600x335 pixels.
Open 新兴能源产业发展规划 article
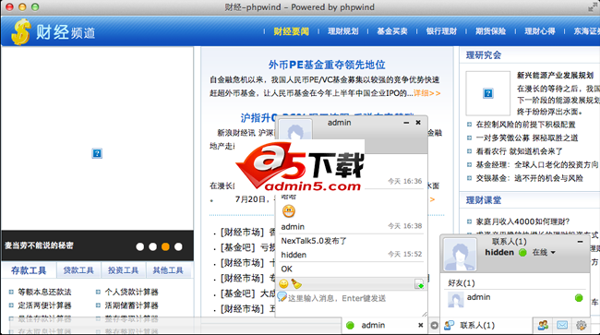pos(555,76)
